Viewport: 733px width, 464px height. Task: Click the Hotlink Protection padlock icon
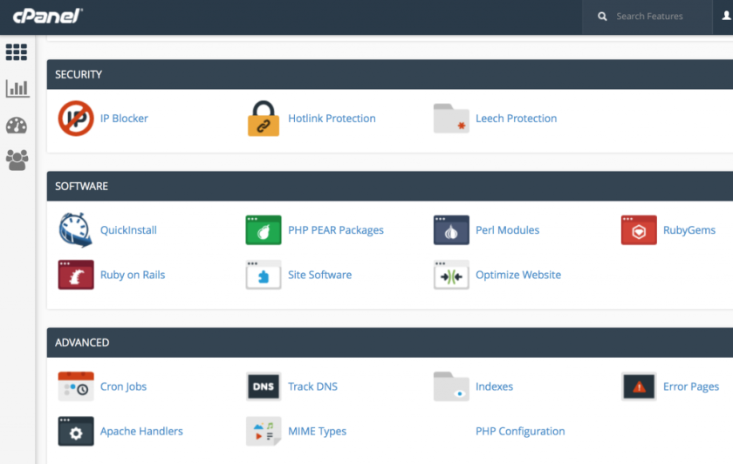(x=264, y=119)
